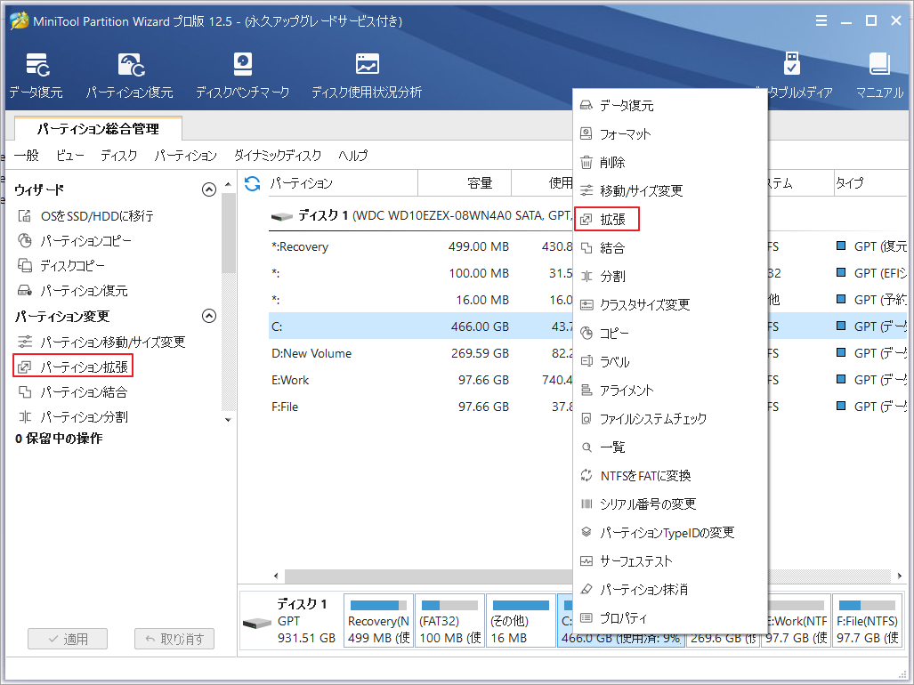Open the hamburger menu in the title bar
Image resolution: width=914 pixels, height=685 pixels.
point(821,20)
